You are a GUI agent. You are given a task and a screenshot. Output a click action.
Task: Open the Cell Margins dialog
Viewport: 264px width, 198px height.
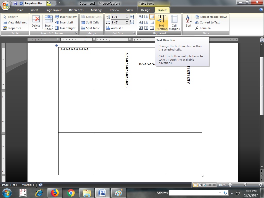click(174, 22)
